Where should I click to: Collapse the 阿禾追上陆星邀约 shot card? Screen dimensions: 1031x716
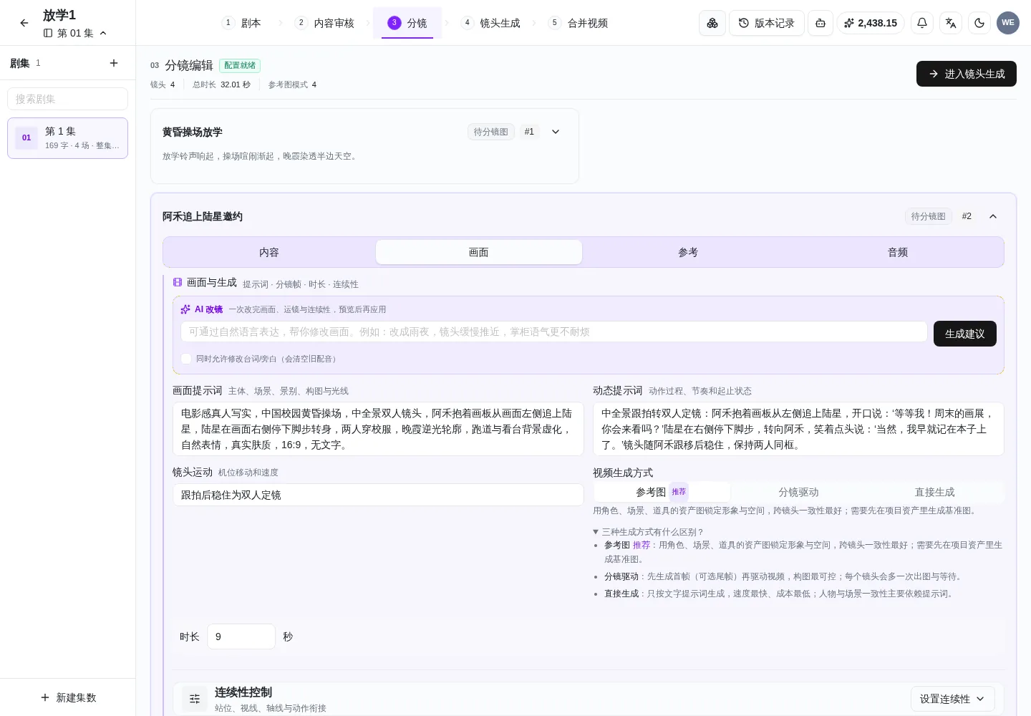[x=993, y=216]
